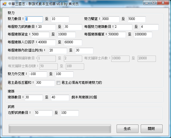The height and width of the screenshot is (138, 171).
Task: Click the 每個建築內政值比例(%) label
Action: pyautogui.click(x=27, y=50)
